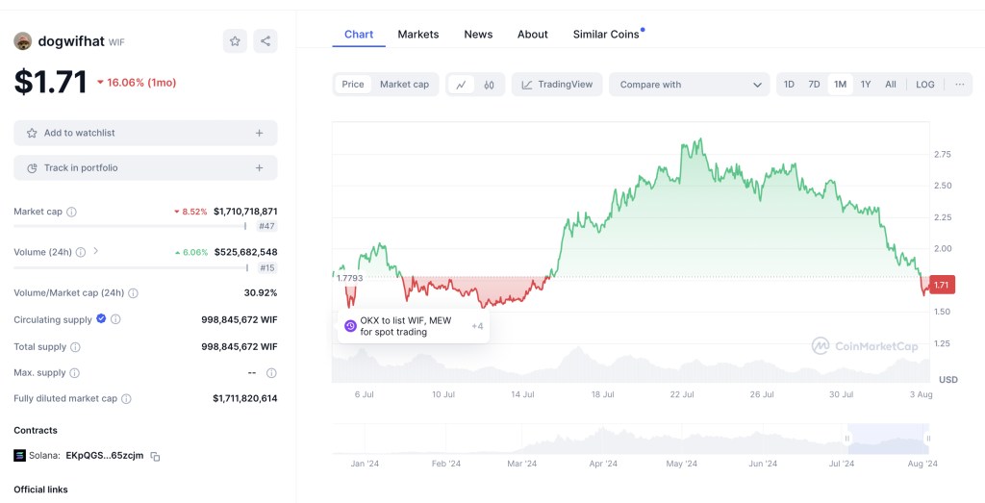
Task: Click May '24 on the overview timeline
Action: click(x=682, y=464)
